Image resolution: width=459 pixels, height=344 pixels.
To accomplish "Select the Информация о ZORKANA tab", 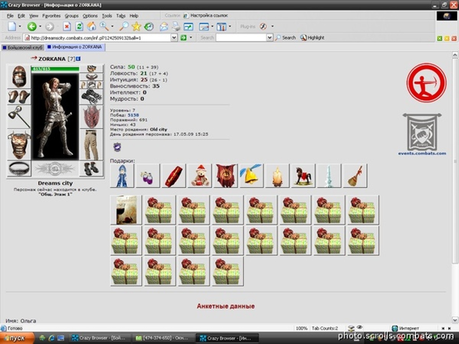I will [75, 47].
